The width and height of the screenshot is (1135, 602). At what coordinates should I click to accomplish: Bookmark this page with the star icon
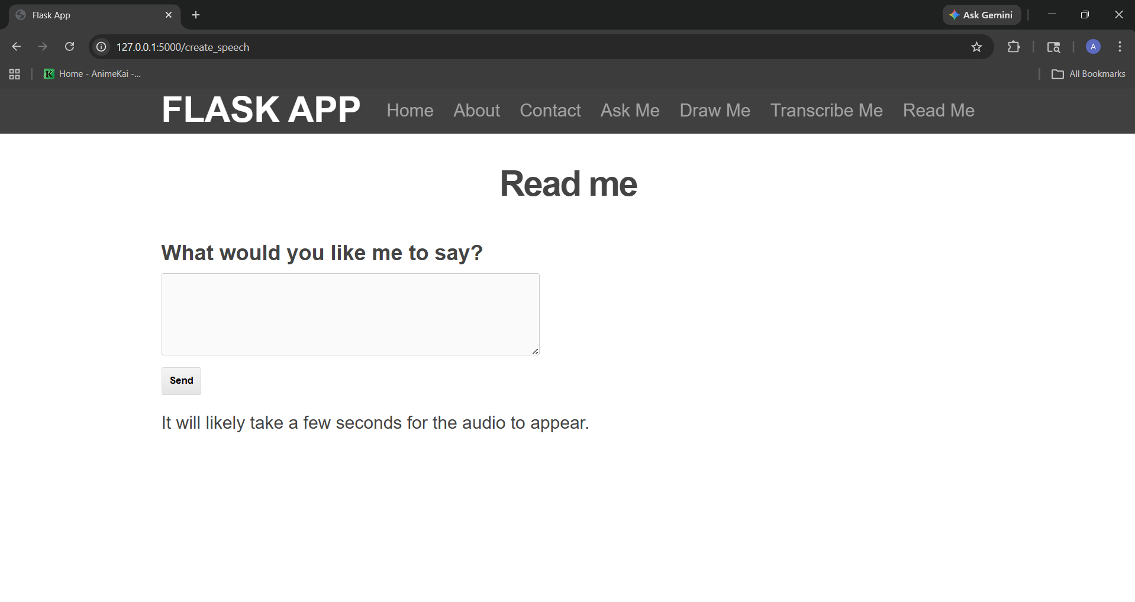point(976,47)
